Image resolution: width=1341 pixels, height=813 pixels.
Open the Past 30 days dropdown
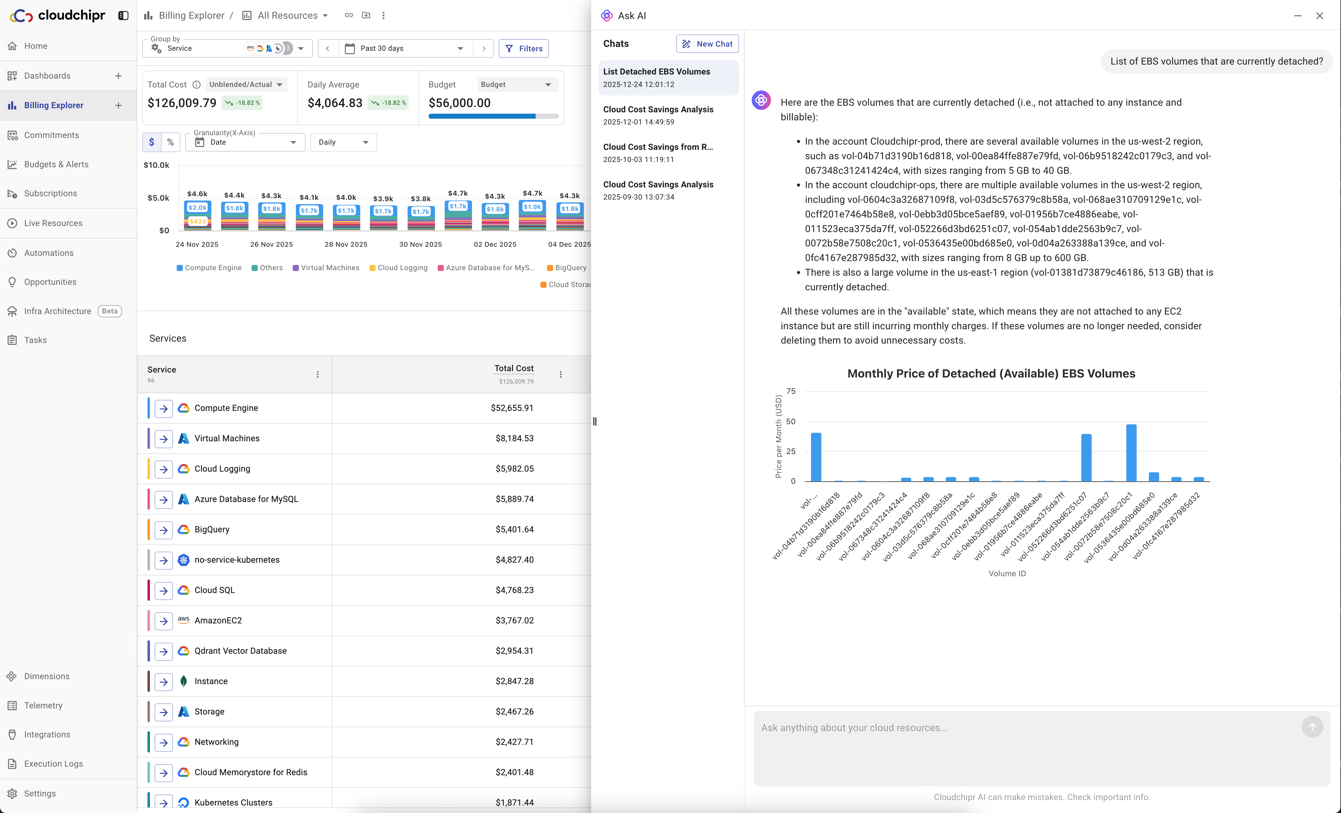(x=405, y=48)
